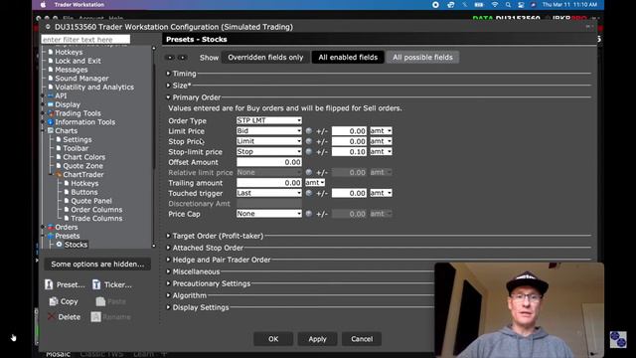636x358 pixels.
Task: Click the Ticker icon button
Action: click(x=96, y=284)
